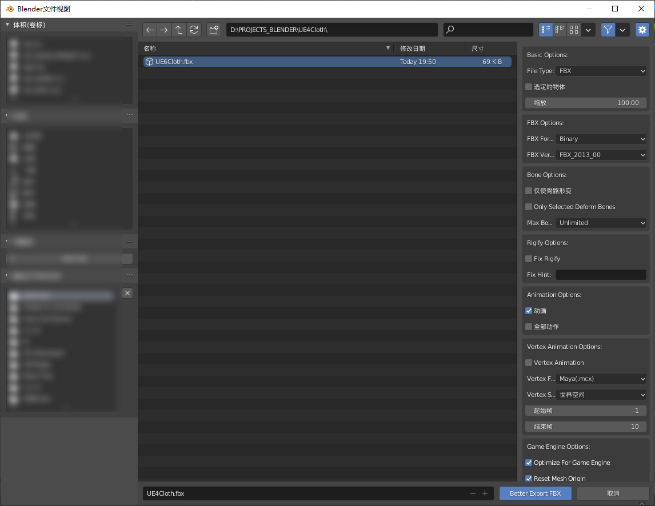Click the 取消 cancel button
Screen dimensions: 655x506
click(x=613, y=493)
